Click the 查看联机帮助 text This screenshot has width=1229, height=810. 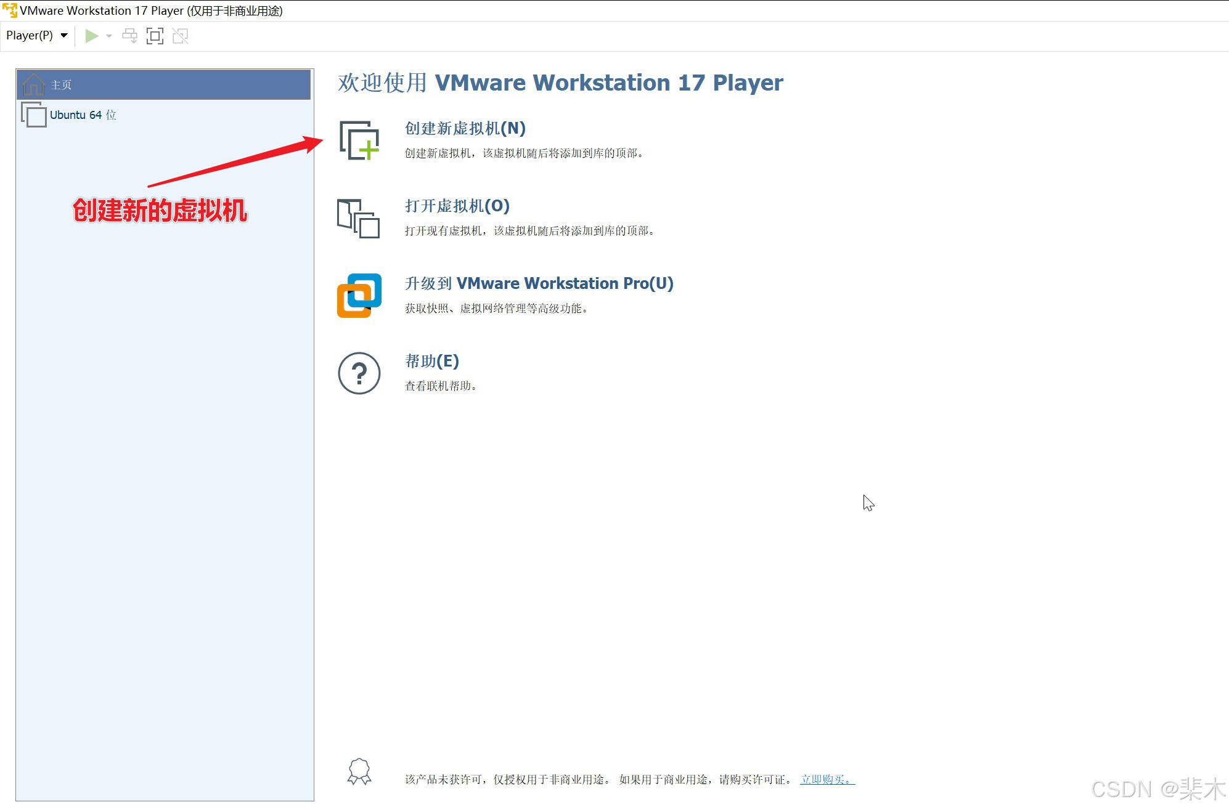(x=441, y=386)
